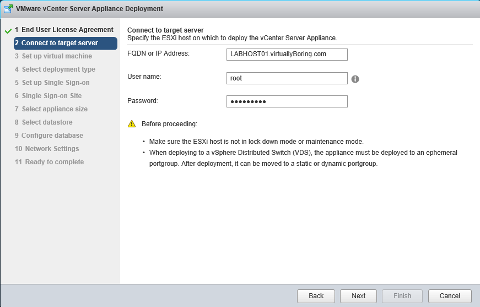Open step 5 Set up Single Sign-on

tap(56, 83)
